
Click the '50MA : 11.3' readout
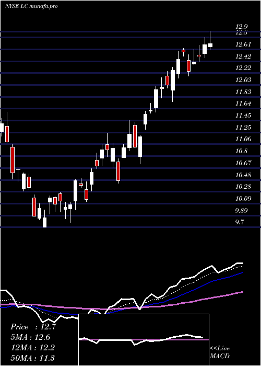coord(32,358)
